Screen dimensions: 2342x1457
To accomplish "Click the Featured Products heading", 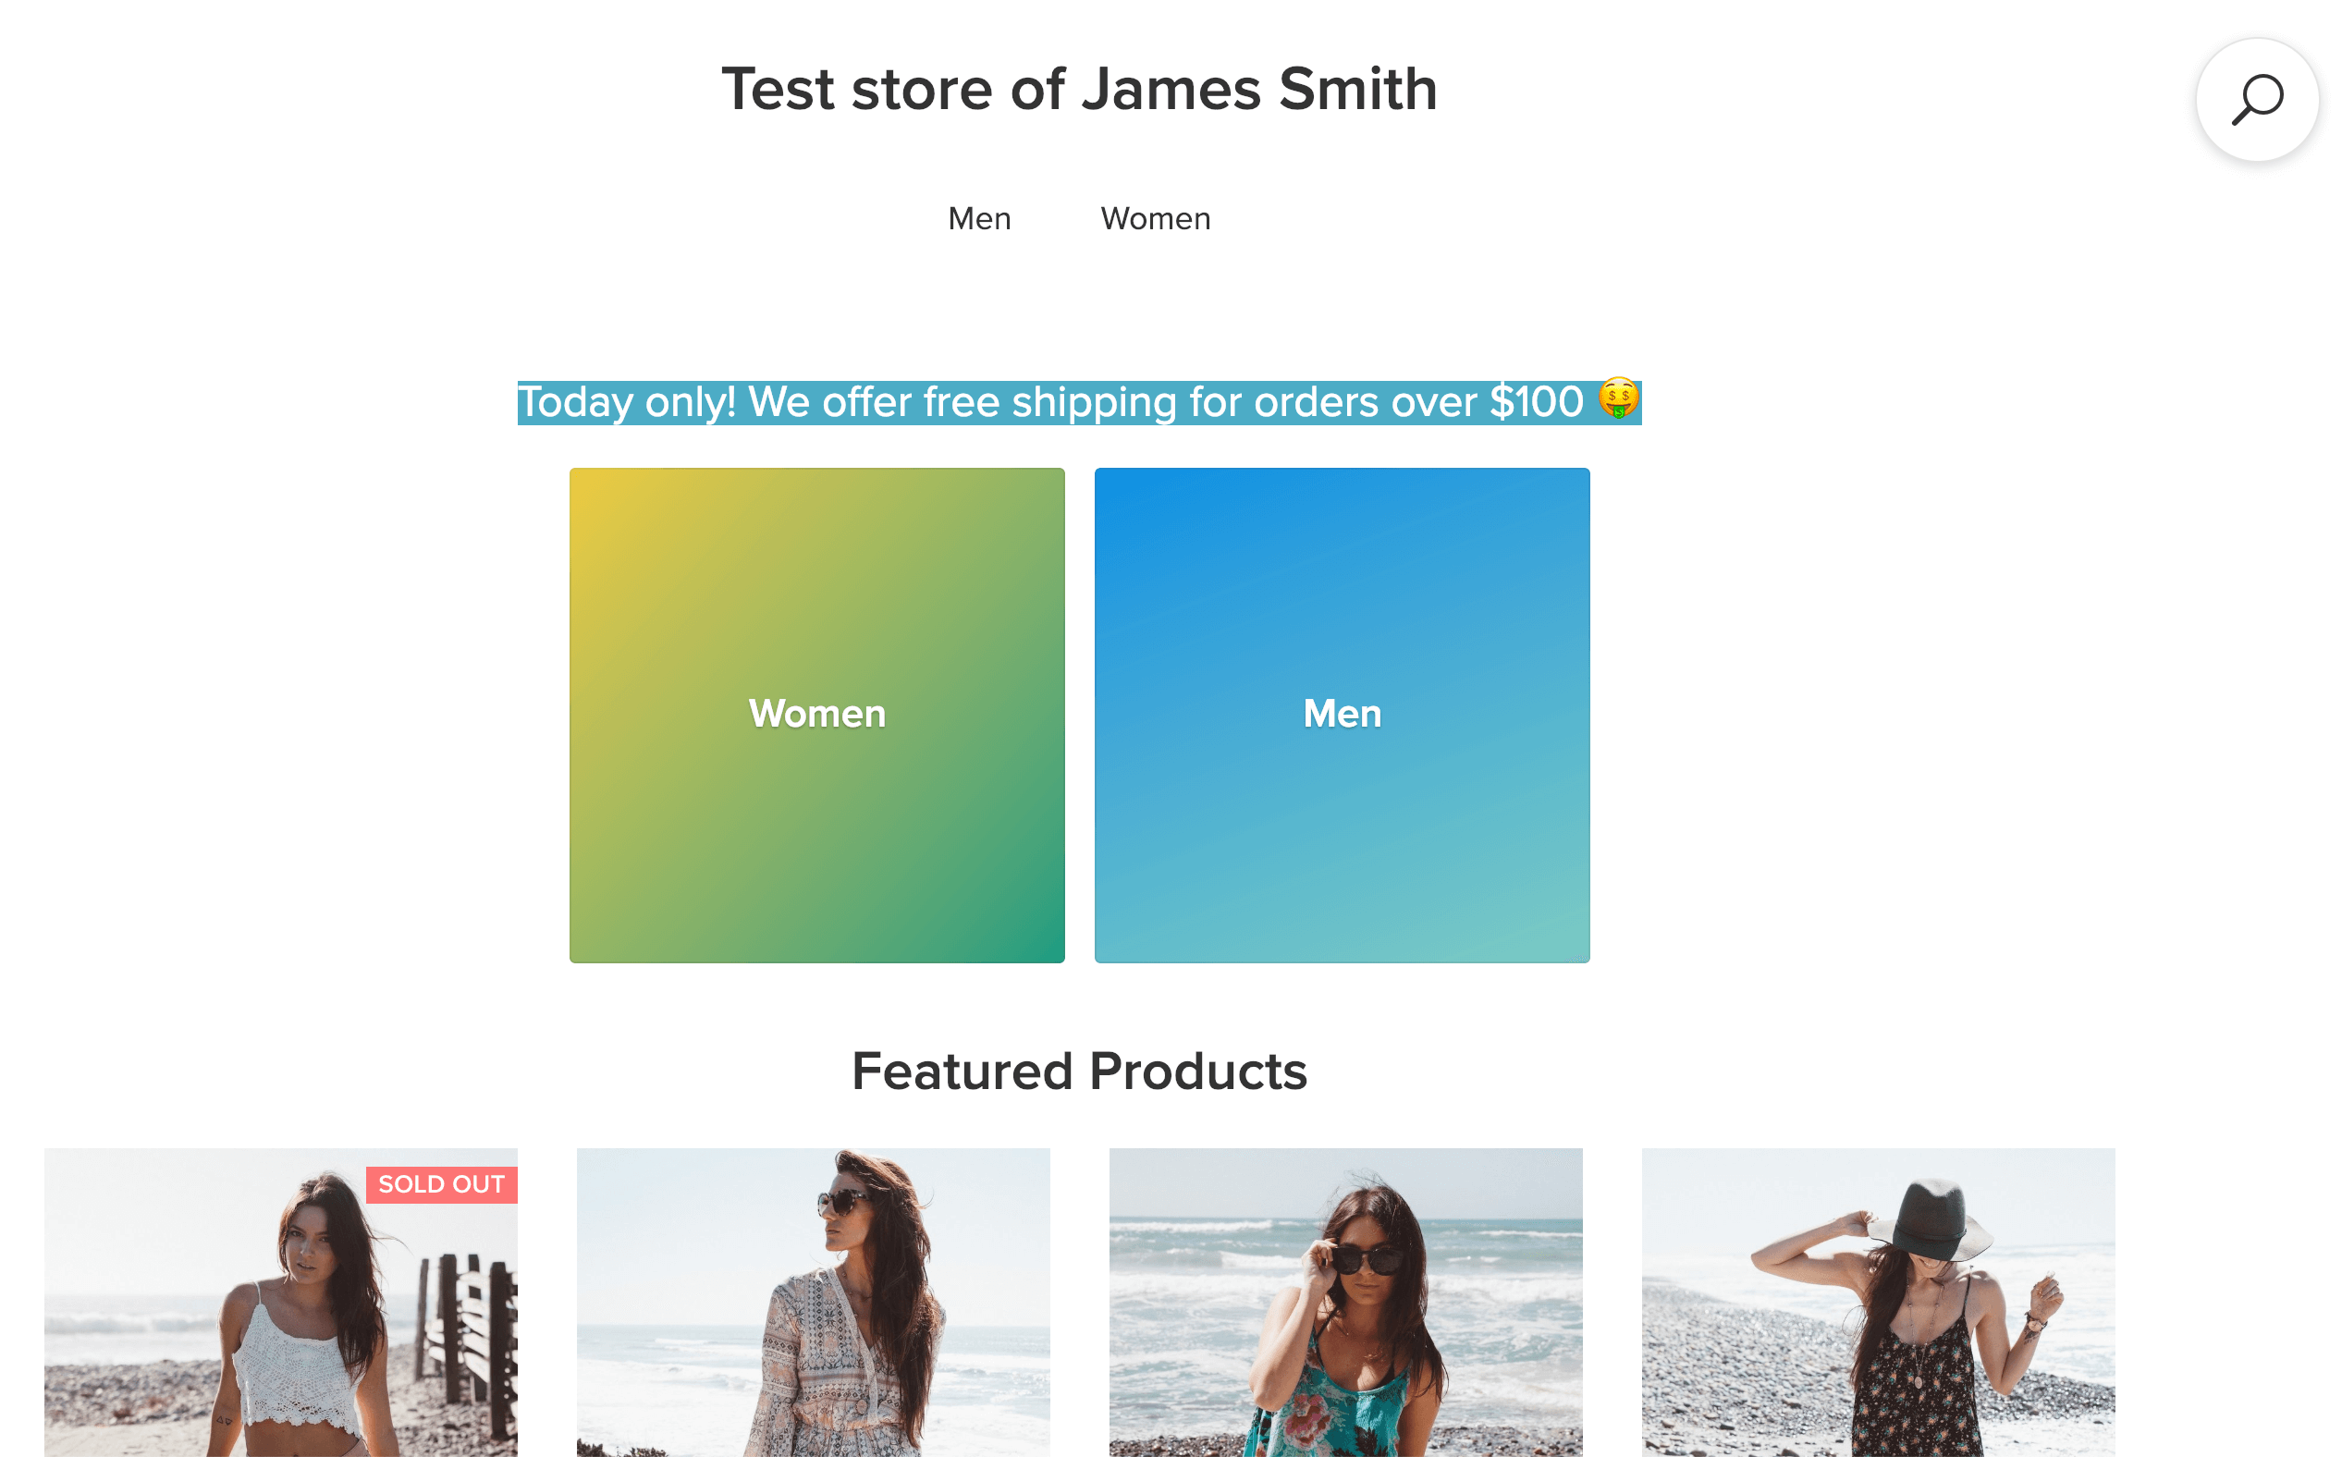I will (x=1079, y=1071).
